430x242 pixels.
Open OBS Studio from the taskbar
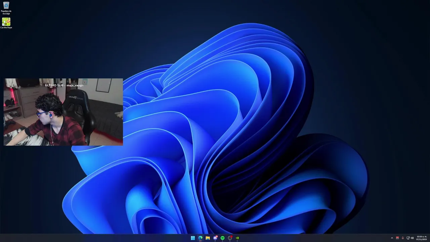[x=230, y=238]
